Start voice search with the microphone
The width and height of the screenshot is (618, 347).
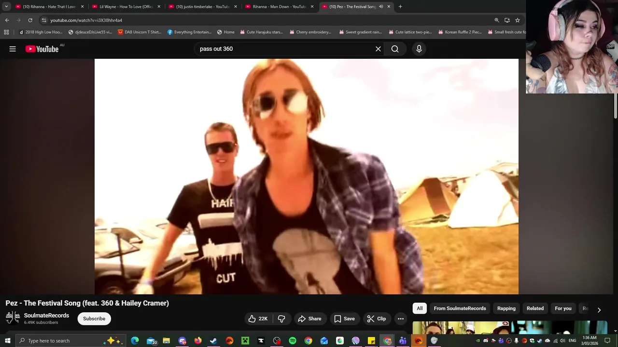point(419,49)
